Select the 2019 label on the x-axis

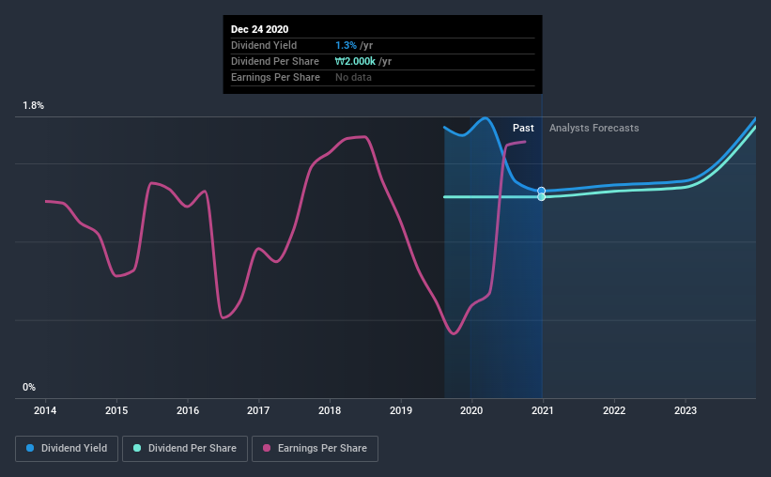[x=401, y=410]
